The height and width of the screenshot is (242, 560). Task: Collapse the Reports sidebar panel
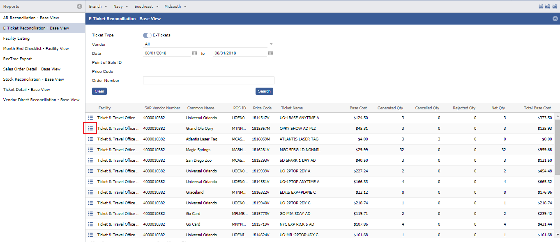79,7
